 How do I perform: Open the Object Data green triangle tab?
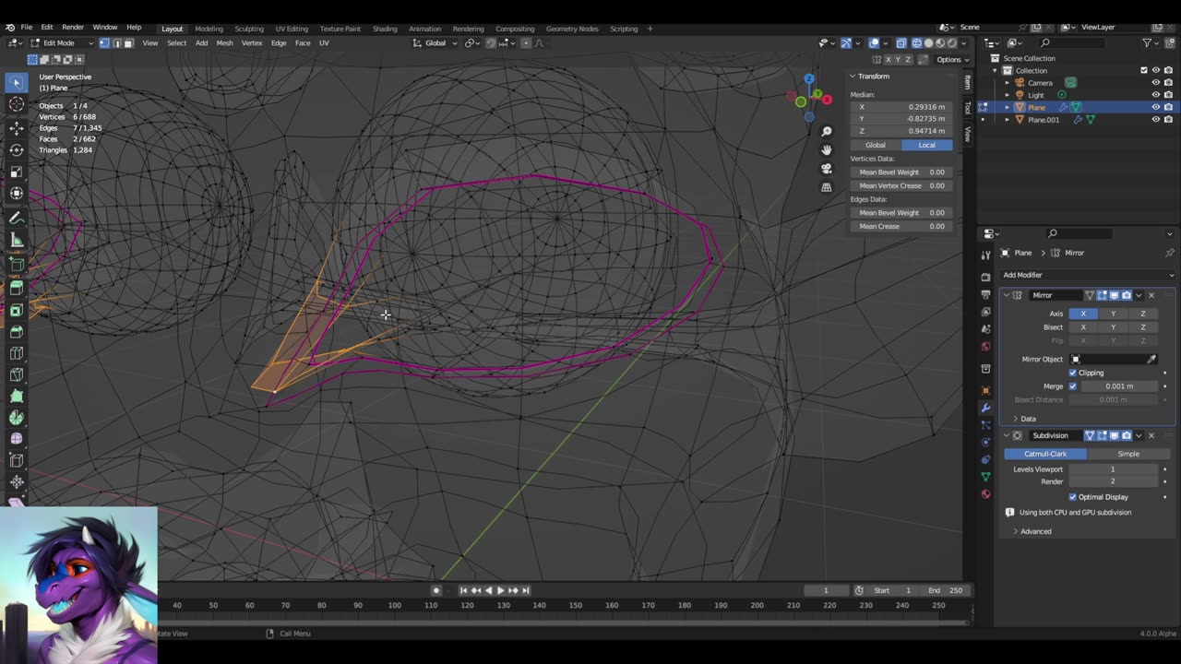[985, 477]
